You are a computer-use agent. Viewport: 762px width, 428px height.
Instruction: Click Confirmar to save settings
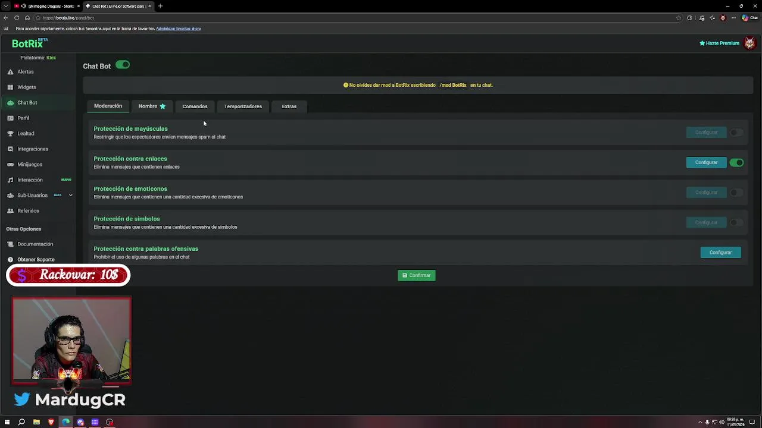click(x=417, y=275)
